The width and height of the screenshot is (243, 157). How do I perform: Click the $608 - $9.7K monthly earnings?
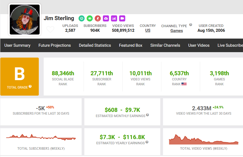pos(122,110)
